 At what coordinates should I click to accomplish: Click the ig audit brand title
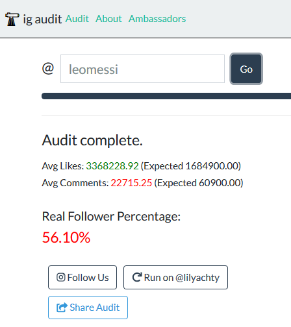pos(42,19)
